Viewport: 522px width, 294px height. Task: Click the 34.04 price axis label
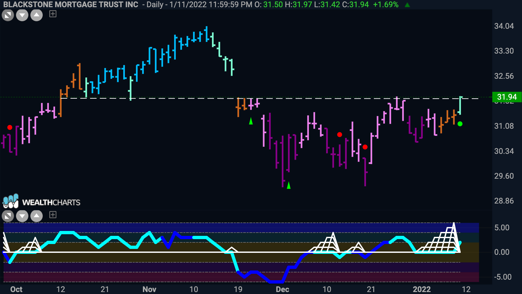point(504,26)
